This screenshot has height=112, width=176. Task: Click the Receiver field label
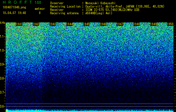57,10
